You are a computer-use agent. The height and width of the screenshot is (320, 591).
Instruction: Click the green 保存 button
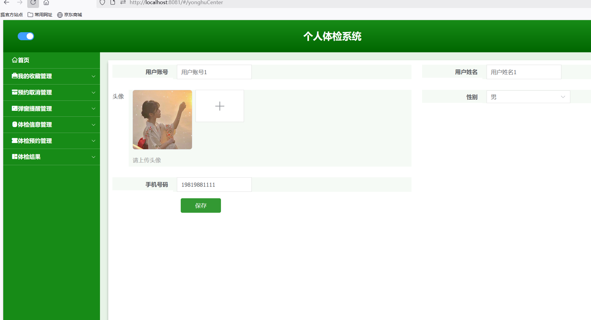point(201,205)
